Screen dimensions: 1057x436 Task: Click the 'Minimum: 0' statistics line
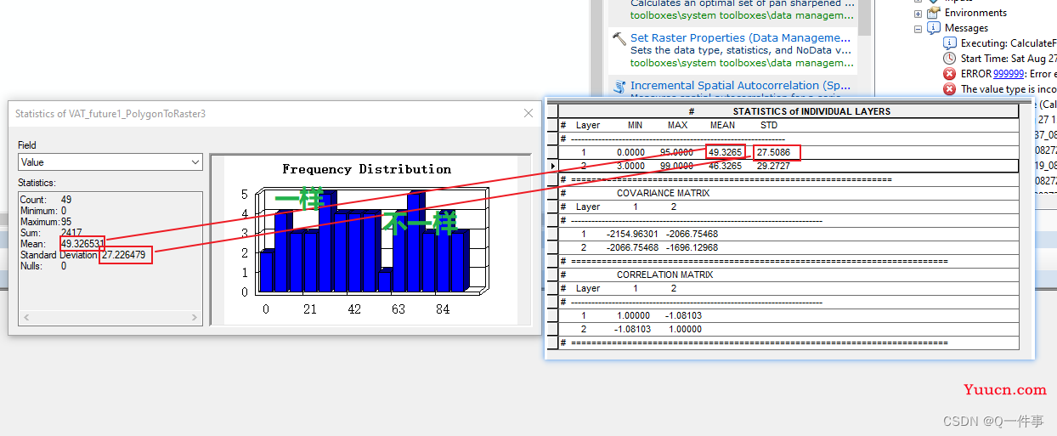click(x=43, y=211)
